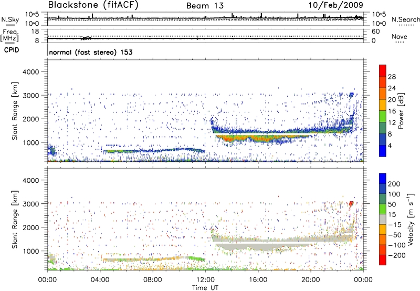The image size is (420, 291).
Task: Click the 'N.Search' legend label
Action: 405,19
